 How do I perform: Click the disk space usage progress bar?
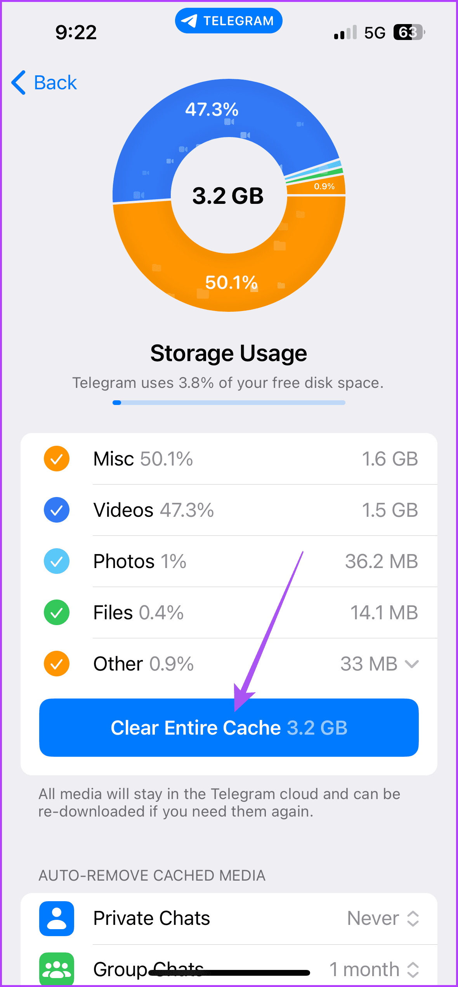pyautogui.click(x=229, y=403)
